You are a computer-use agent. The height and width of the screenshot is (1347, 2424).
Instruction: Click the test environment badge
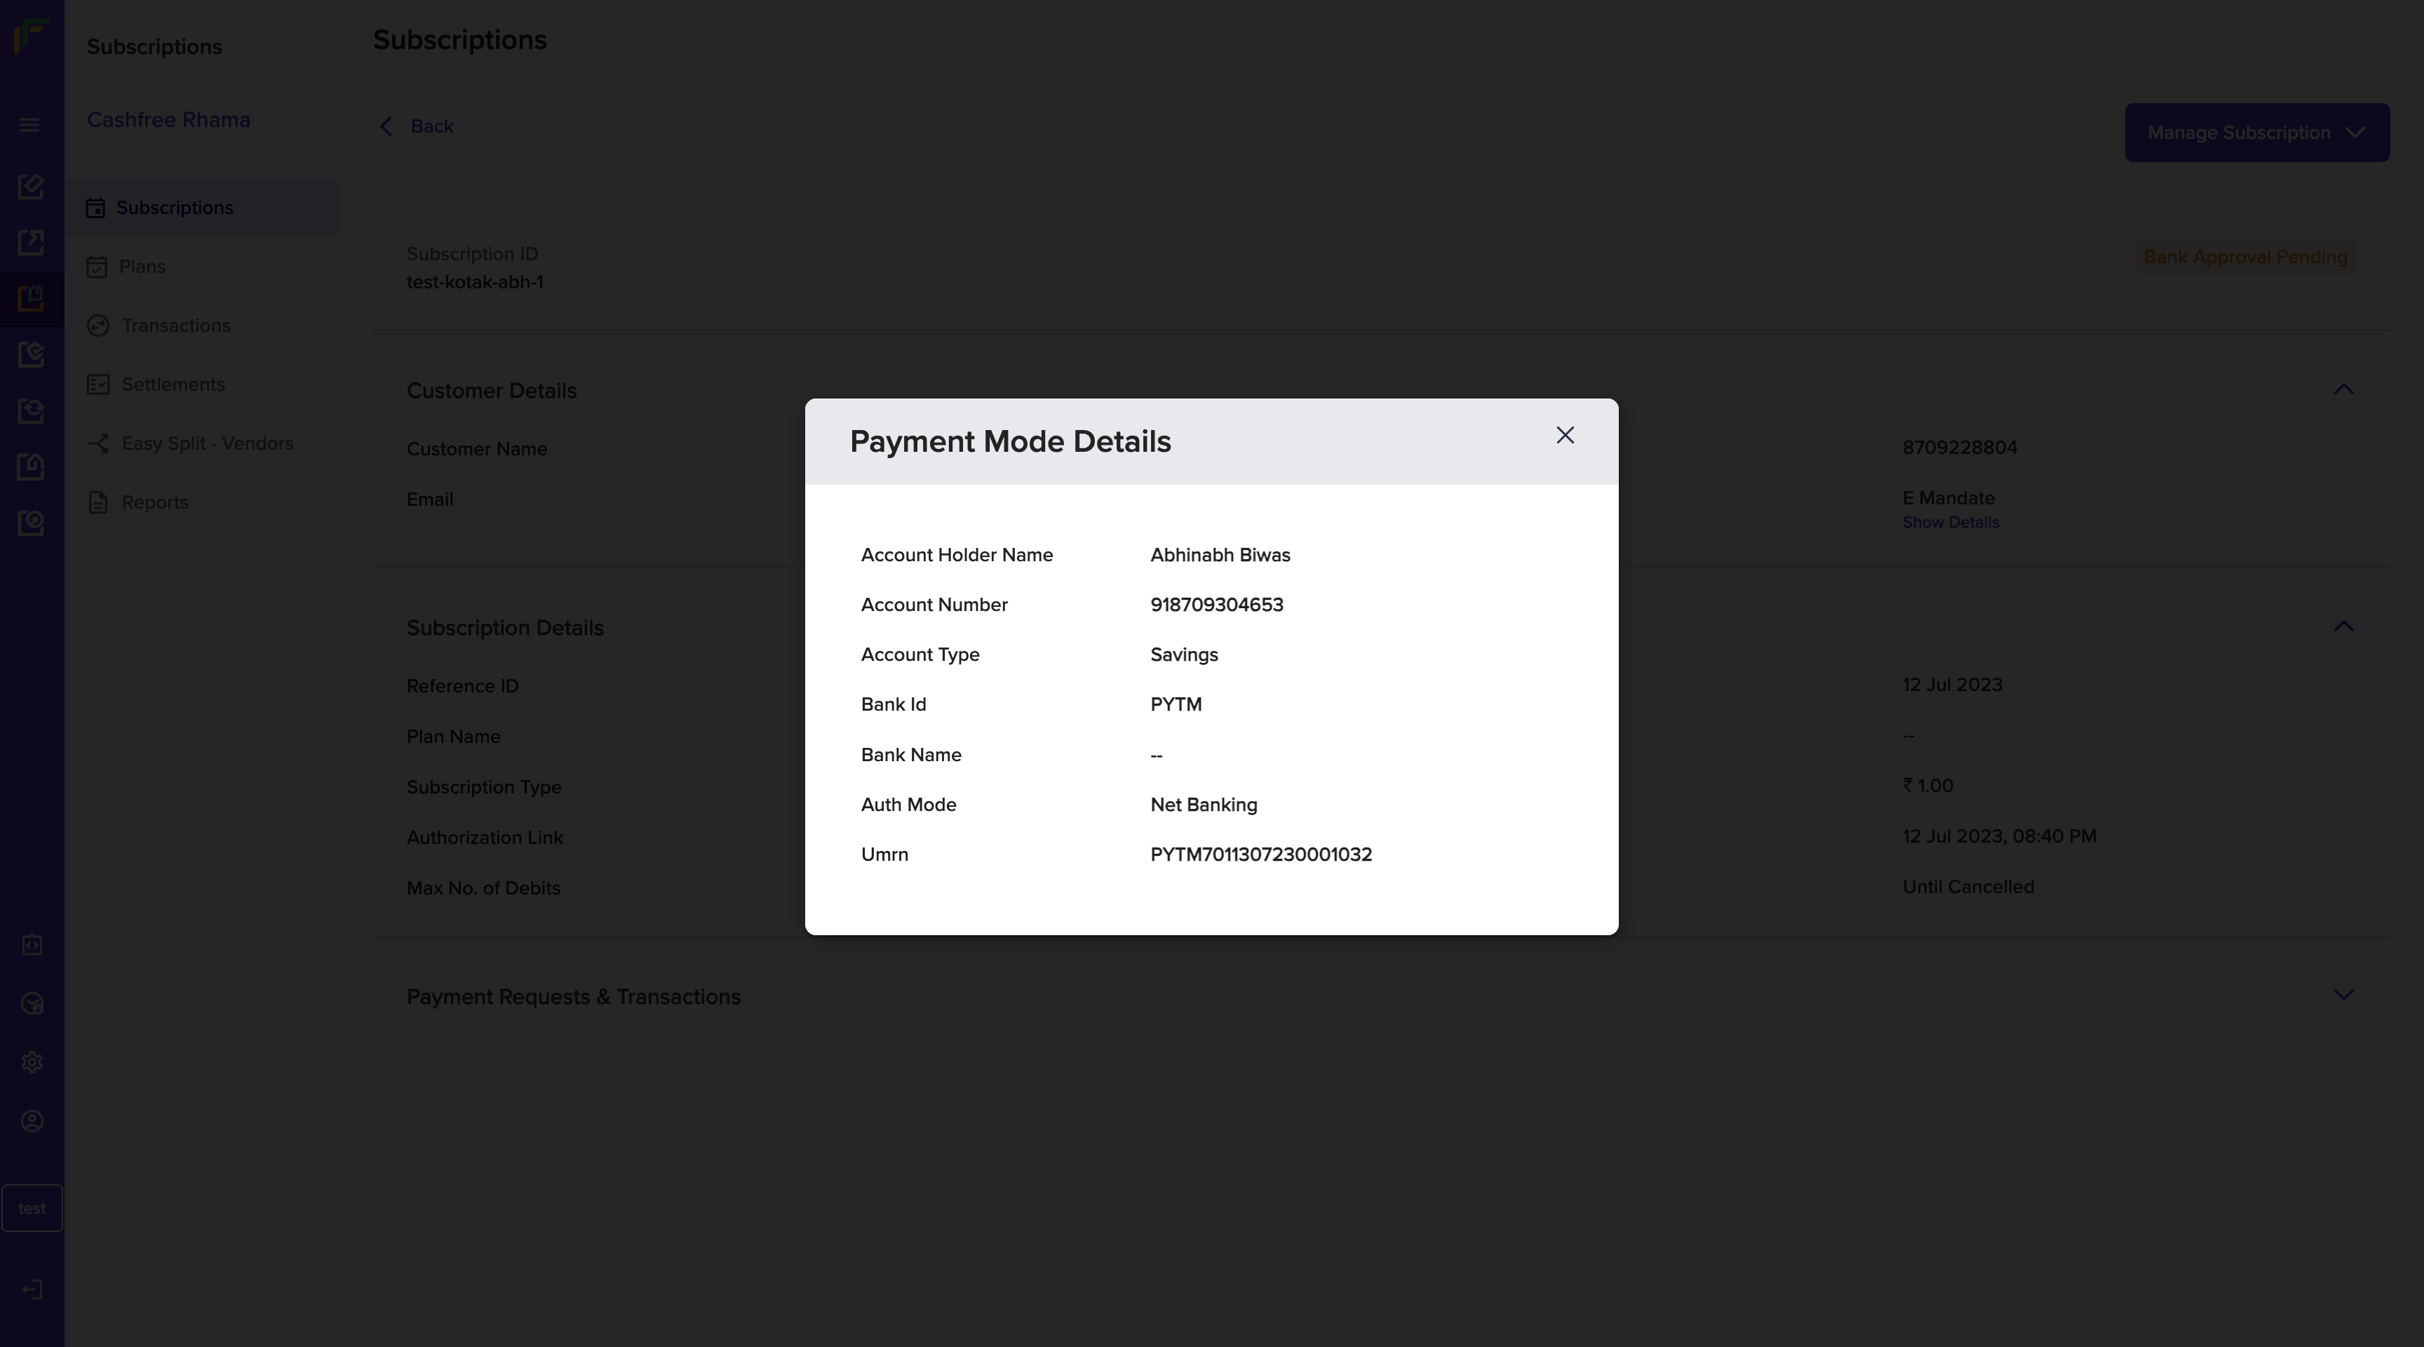32,1207
